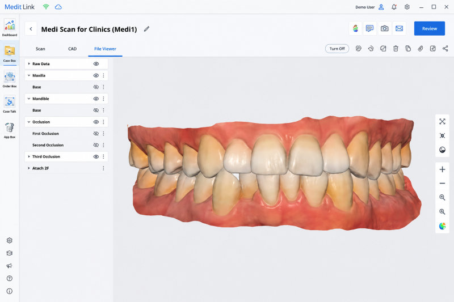
Task: Collapse the Mandible group
Action: point(29,99)
